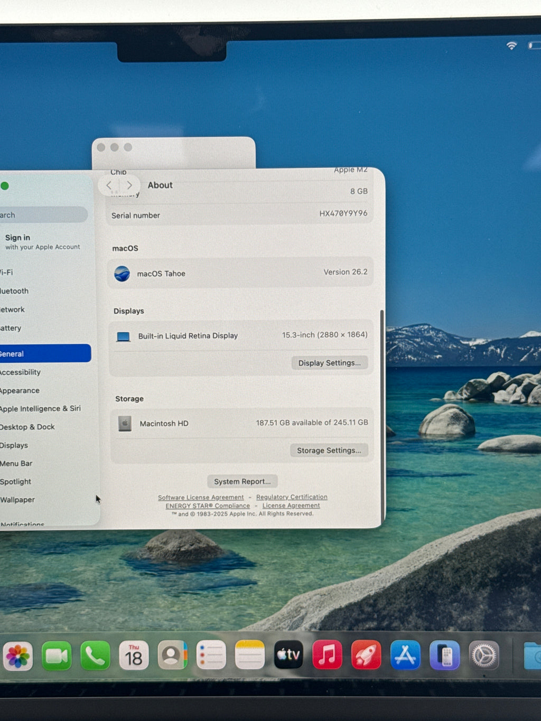Open Appearance settings in sidebar
Screen dimensions: 541x721
coord(45,391)
